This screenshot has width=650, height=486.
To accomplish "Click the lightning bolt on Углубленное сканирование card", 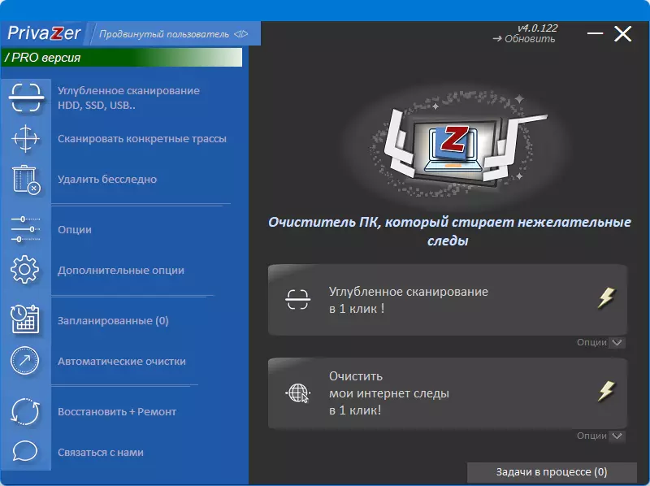I will 606,297.
